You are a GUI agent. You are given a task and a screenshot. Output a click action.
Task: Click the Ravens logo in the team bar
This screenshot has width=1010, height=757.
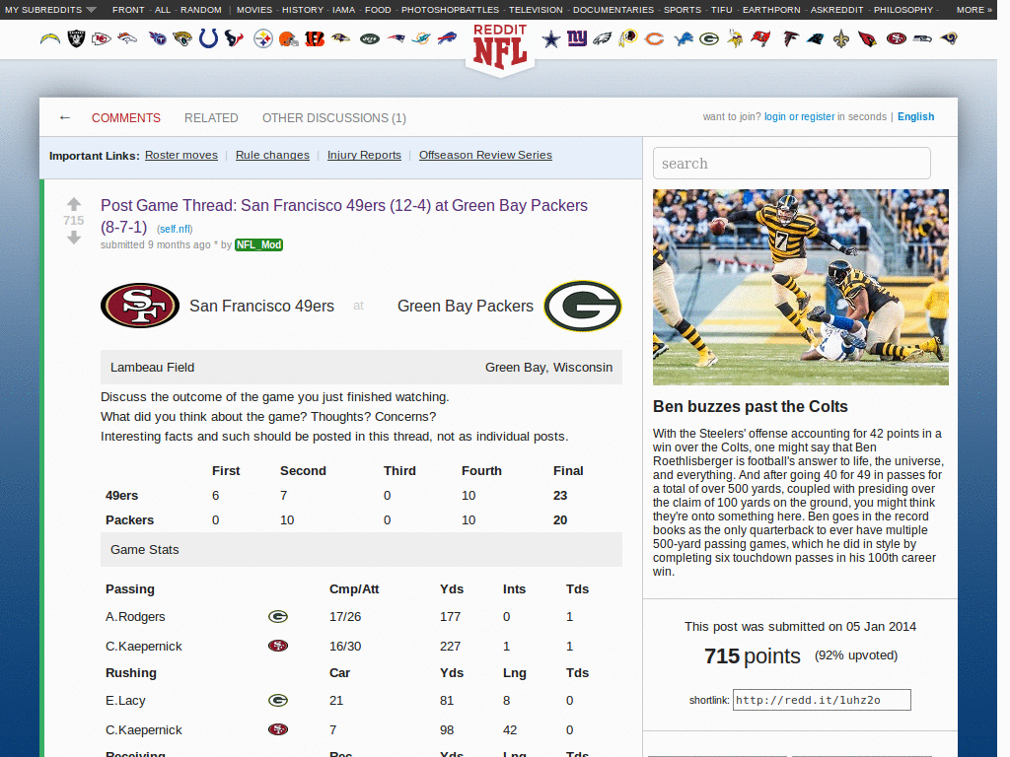(340, 39)
